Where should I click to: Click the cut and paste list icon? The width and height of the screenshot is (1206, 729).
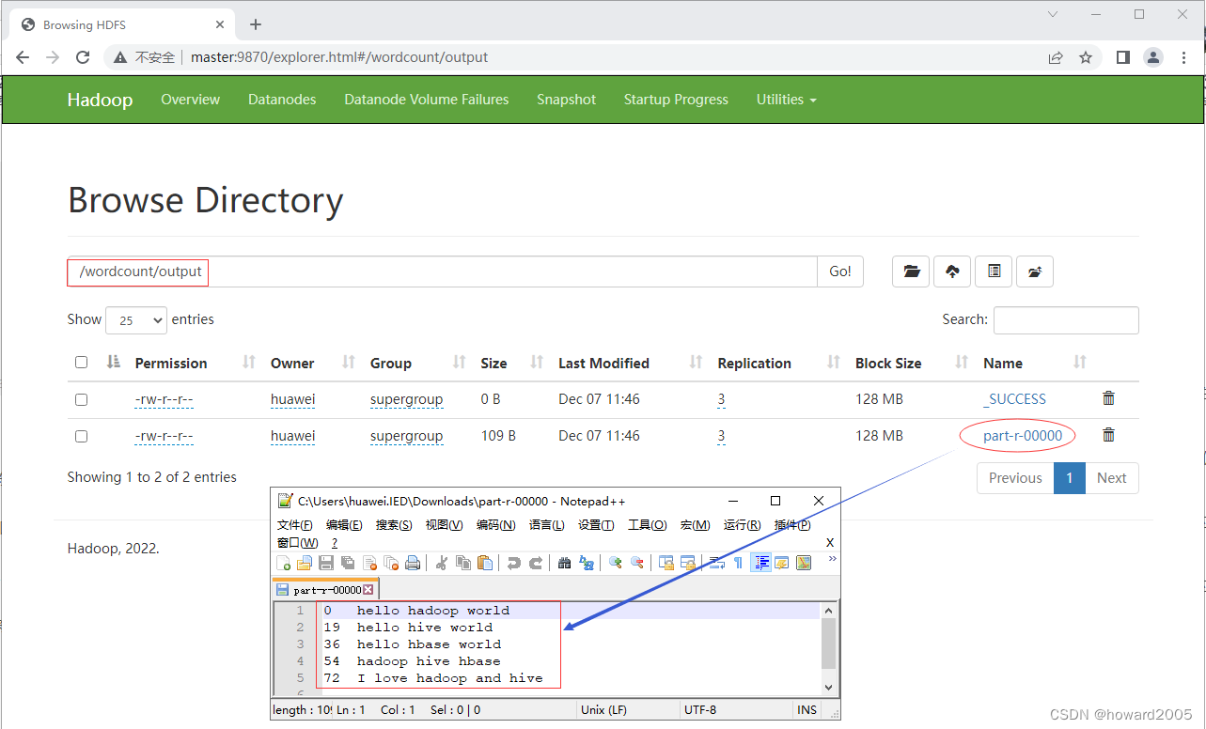tap(994, 271)
